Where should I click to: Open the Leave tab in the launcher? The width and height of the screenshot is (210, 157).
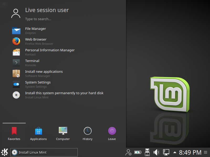point(112,133)
